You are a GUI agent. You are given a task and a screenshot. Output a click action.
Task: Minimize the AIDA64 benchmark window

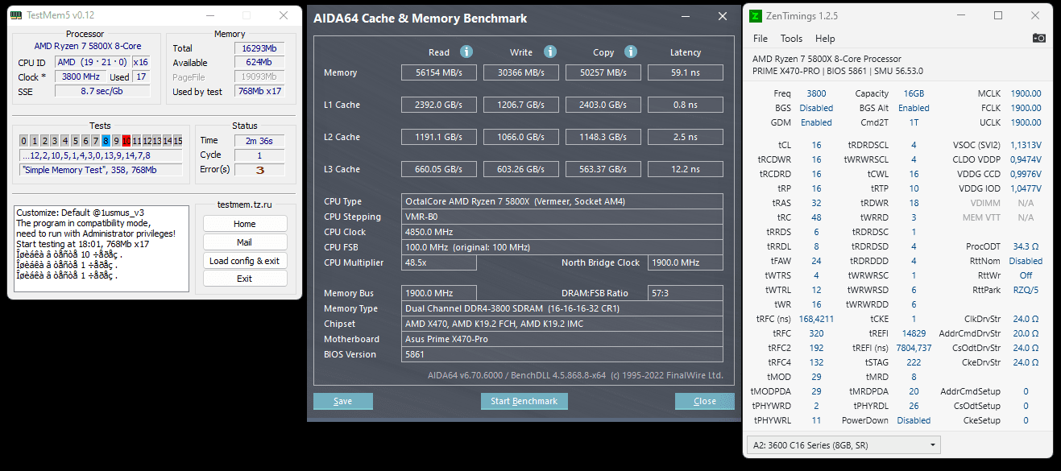[685, 17]
